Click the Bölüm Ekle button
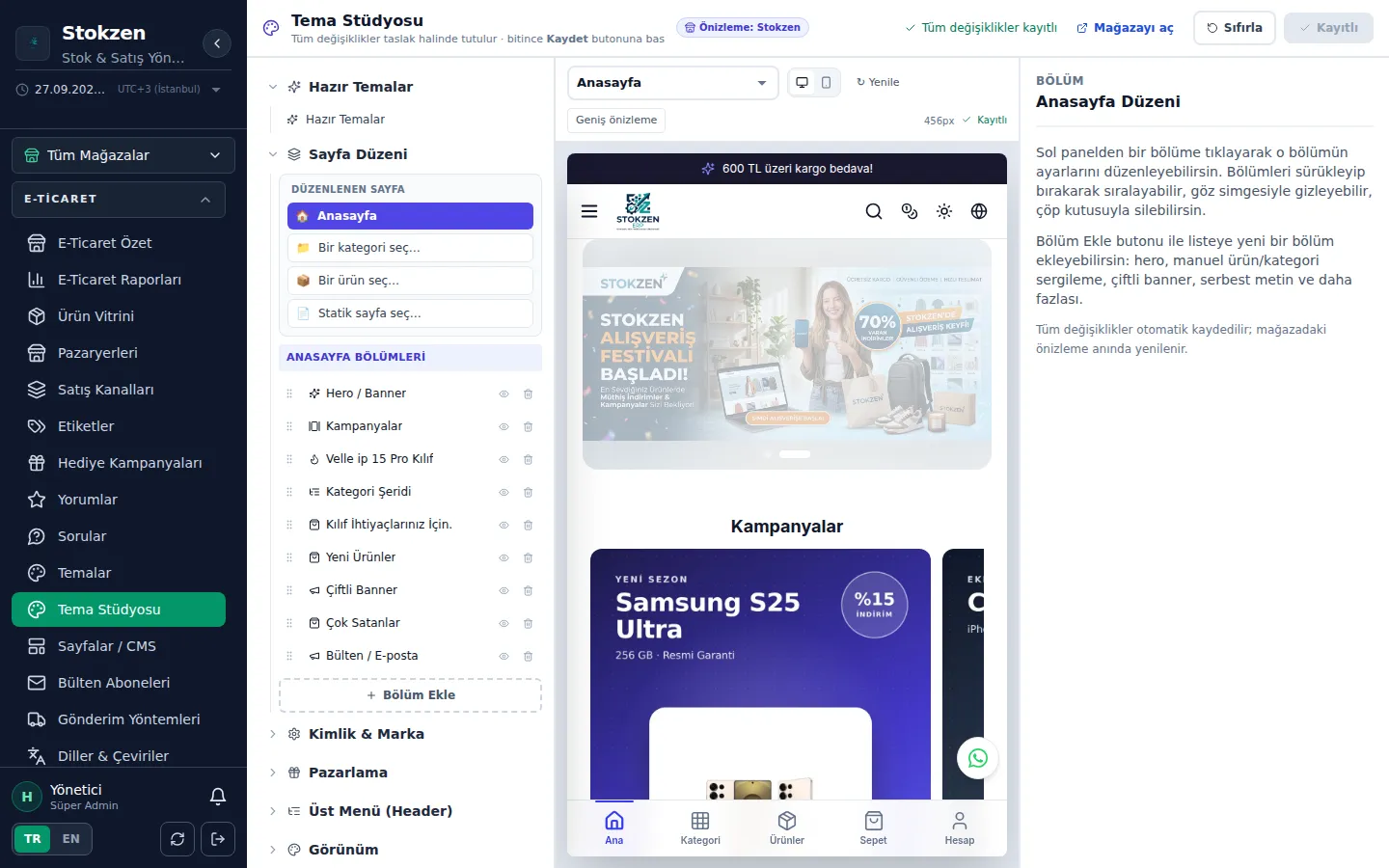Image resolution: width=1389 pixels, height=868 pixels. [410, 695]
